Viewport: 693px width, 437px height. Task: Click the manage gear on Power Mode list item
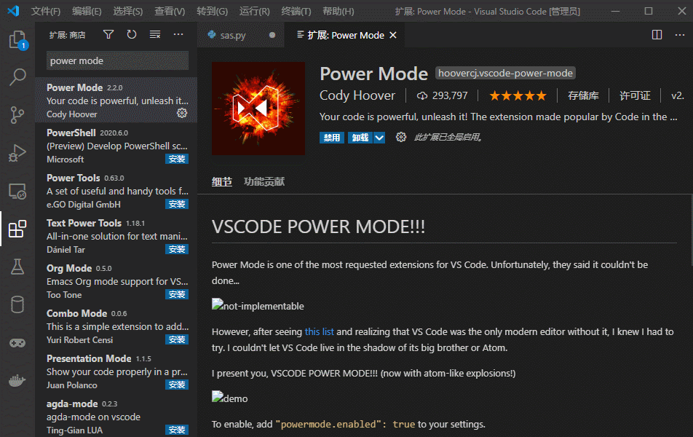point(182,113)
